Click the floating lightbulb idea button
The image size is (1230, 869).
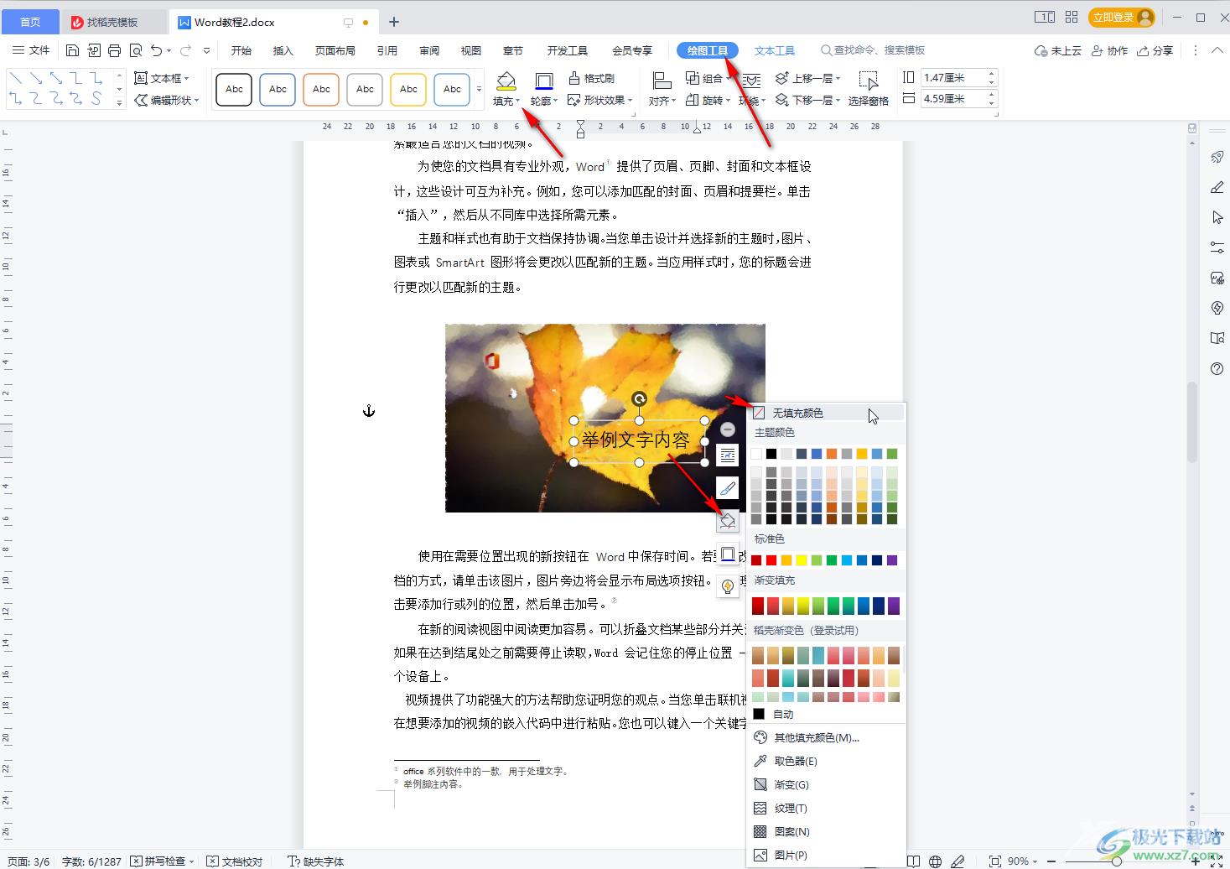point(728,586)
